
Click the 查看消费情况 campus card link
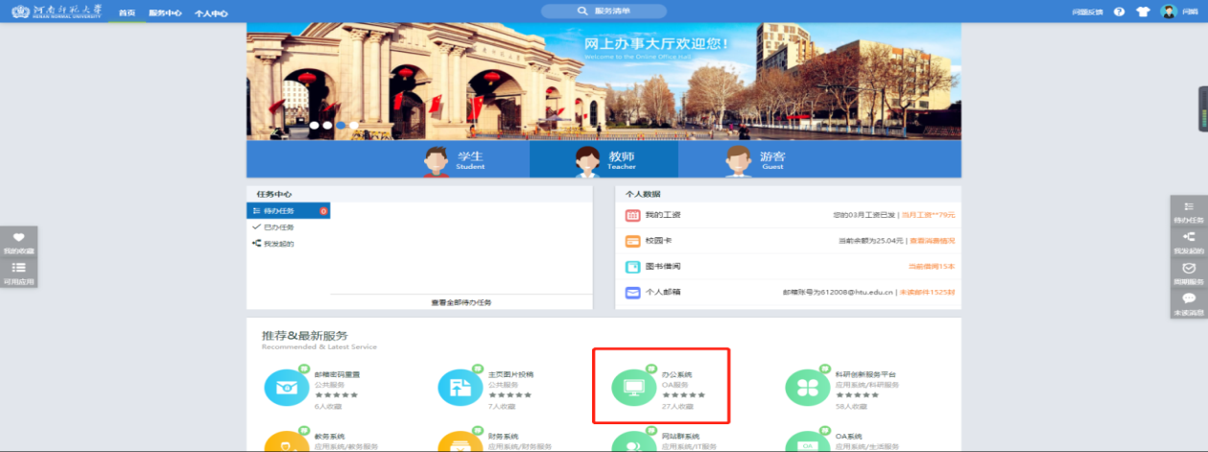pos(932,241)
